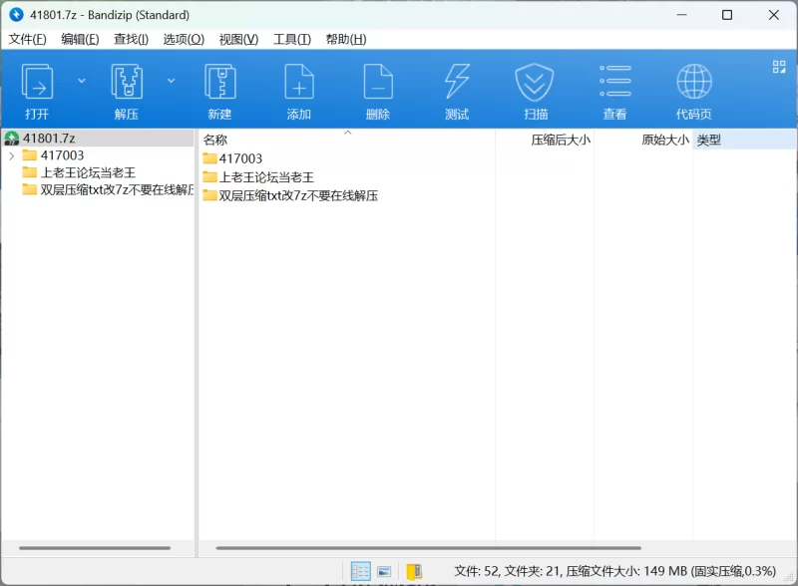Switch to details list view in status bar
Viewport: 798px width, 586px height.
[360, 571]
